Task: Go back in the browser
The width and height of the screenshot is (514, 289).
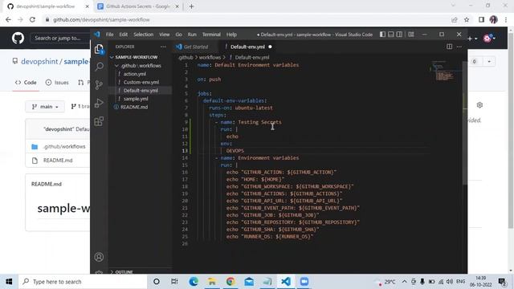Action: coord(9,19)
